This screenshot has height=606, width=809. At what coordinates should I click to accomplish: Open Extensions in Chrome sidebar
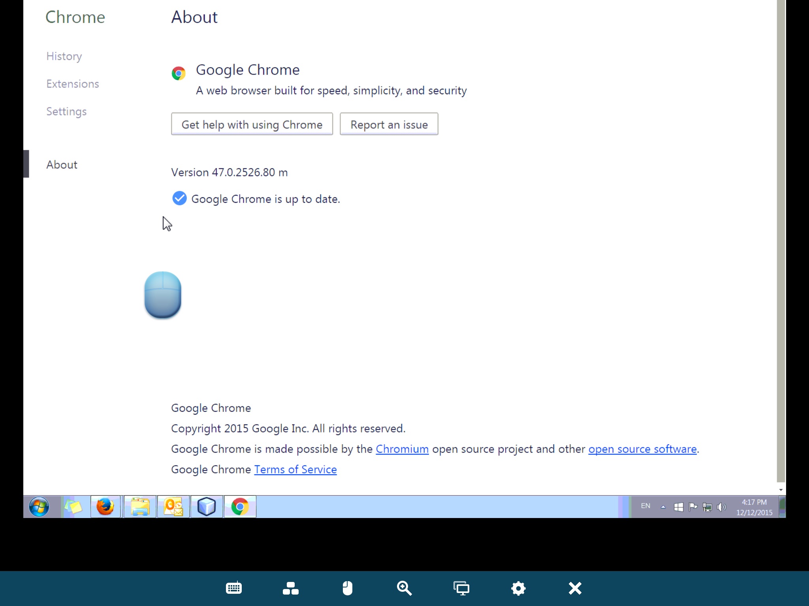coord(73,84)
